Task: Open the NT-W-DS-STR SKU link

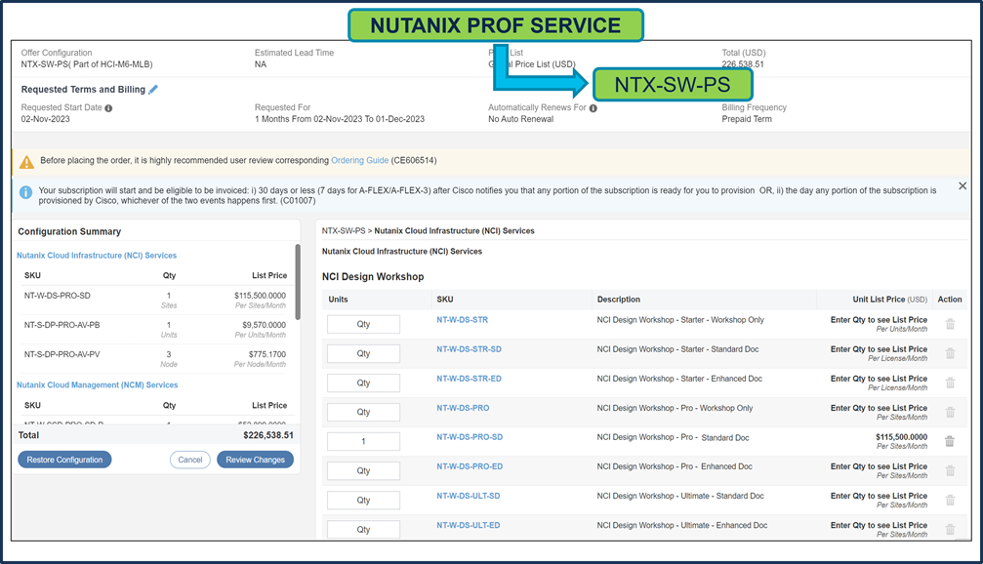Action: click(462, 320)
